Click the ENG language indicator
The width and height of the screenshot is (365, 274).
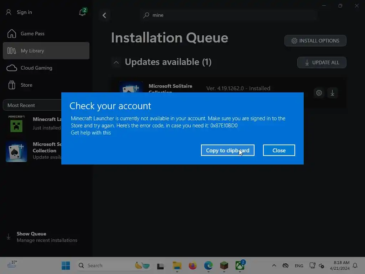pyautogui.click(x=299, y=265)
